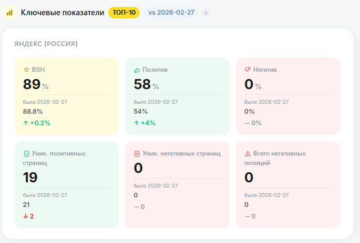This screenshot has height=243, width=360.
Task: Click the warning triangle in Всего негативных позиций
Action: click(x=248, y=153)
